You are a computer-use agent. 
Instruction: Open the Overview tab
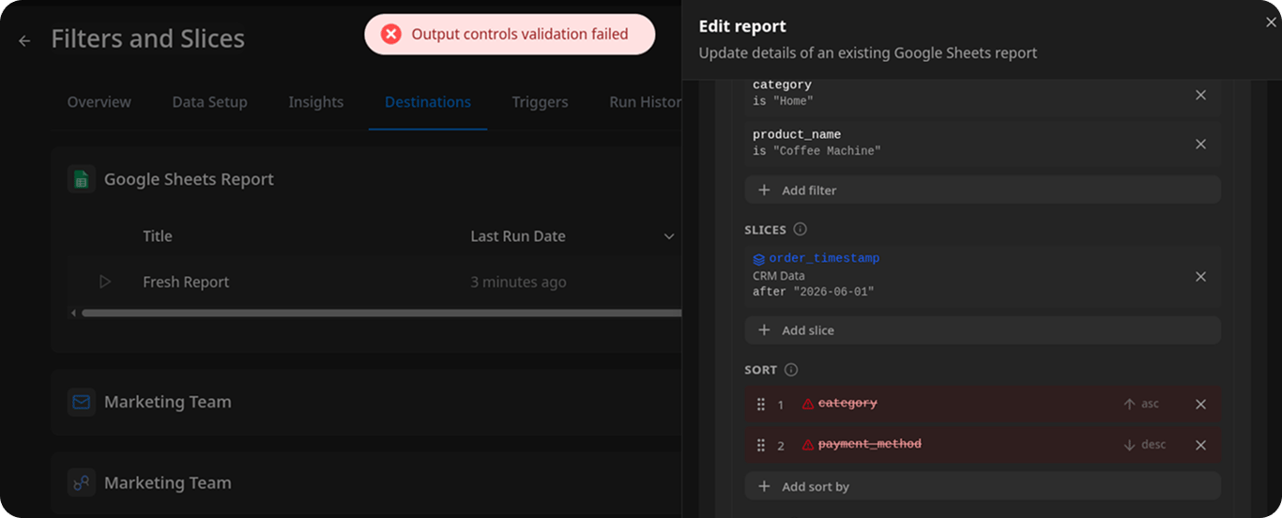coord(99,102)
